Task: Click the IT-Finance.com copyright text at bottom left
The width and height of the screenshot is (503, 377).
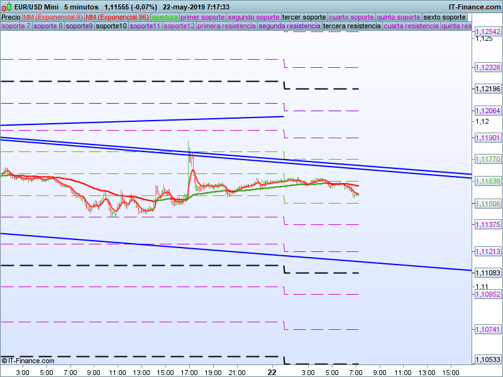Action: [28, 361]
